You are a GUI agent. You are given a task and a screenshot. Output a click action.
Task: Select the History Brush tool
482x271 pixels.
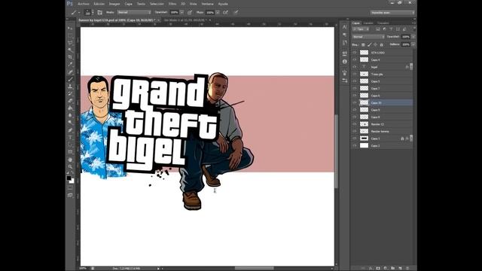tap(70, 93)
